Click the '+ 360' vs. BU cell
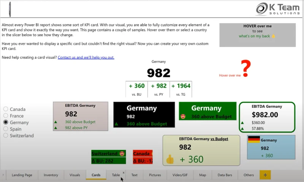304x182 pixels. 137,89
